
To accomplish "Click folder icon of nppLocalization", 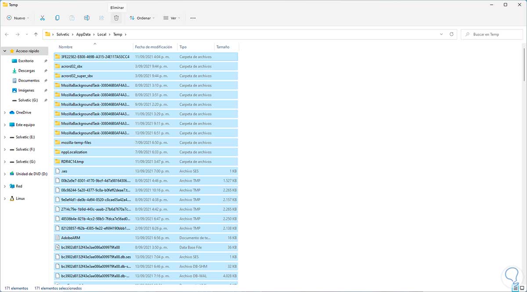I will click(x=58, y=152).
